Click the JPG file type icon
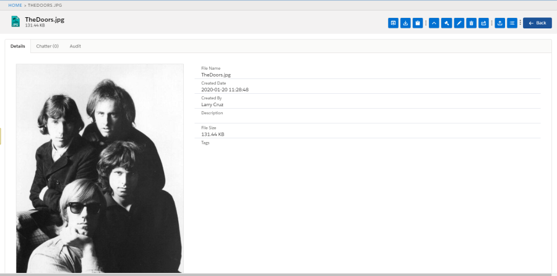 click(x=15, y=22)
